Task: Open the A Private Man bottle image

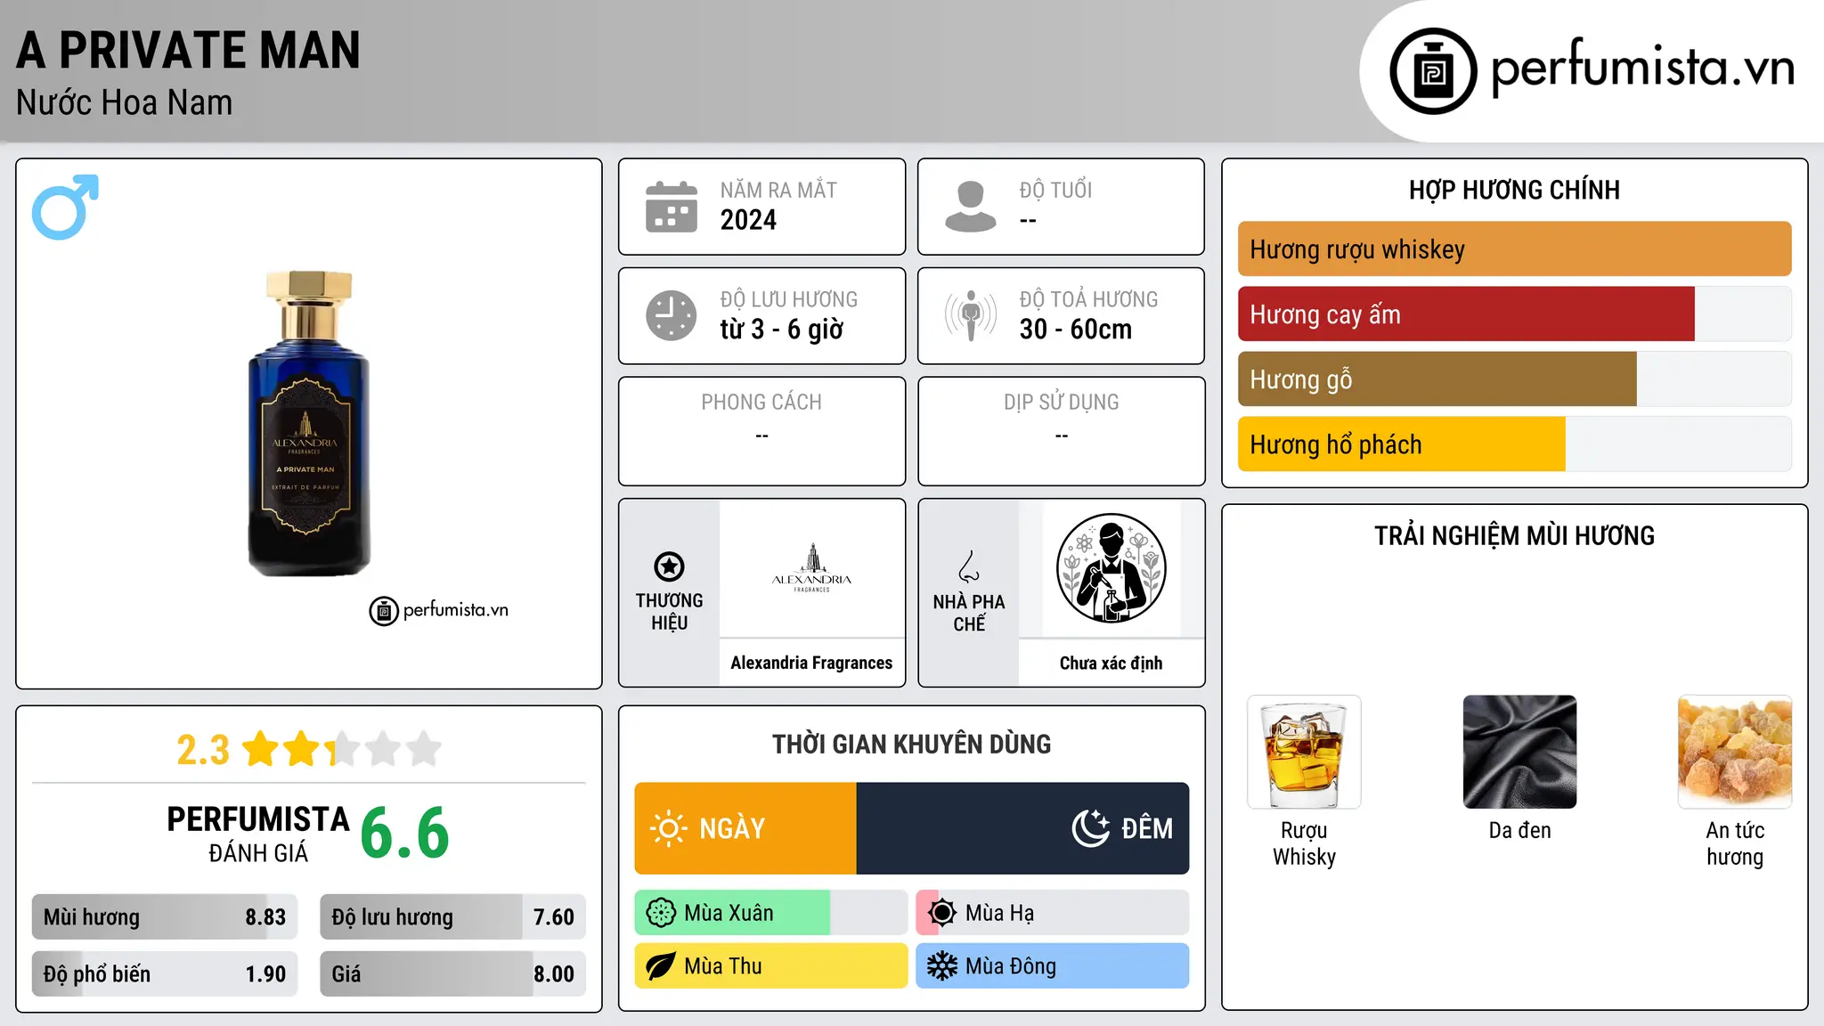Action: 309,423
